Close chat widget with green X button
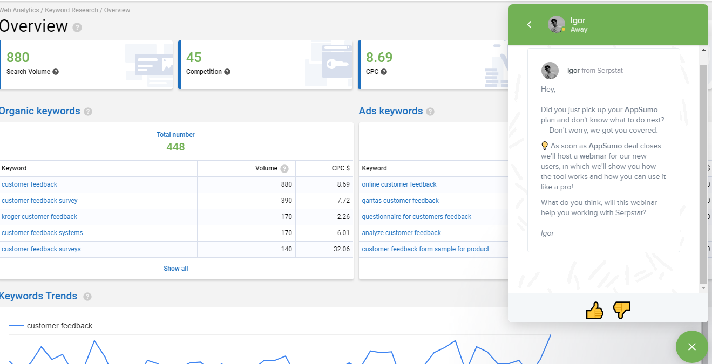The height and width of the screenshot is (364, 712). (x=691, y=347)
